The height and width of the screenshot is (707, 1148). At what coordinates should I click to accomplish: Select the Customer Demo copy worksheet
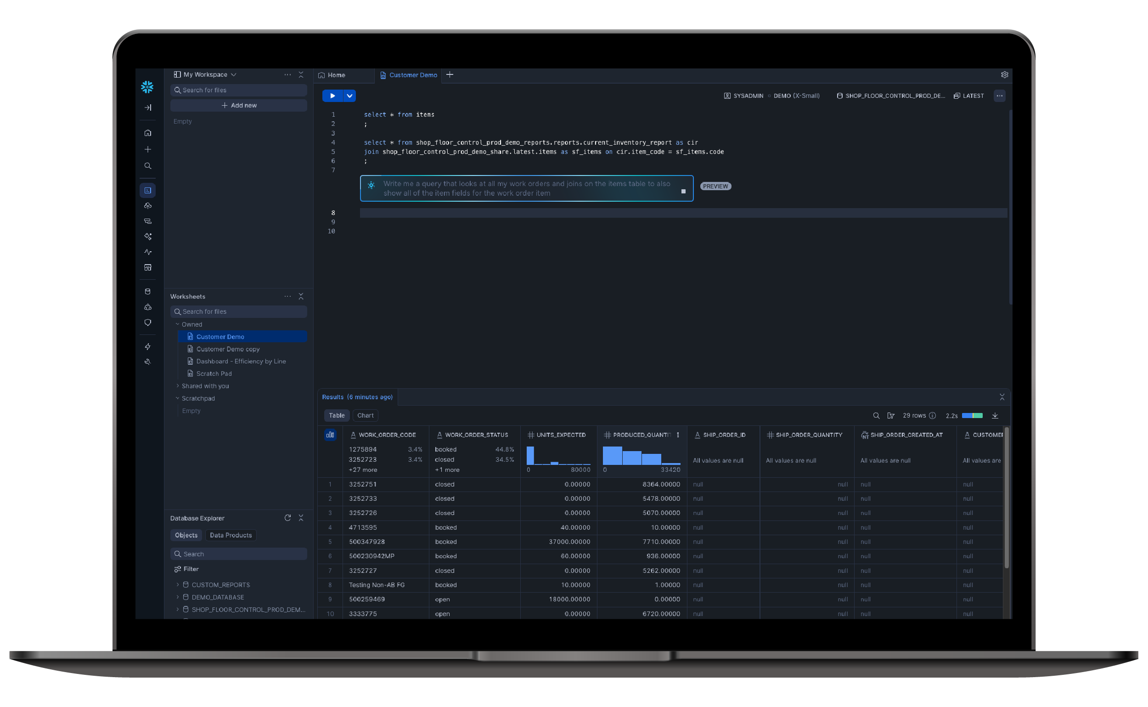(228, 349)
